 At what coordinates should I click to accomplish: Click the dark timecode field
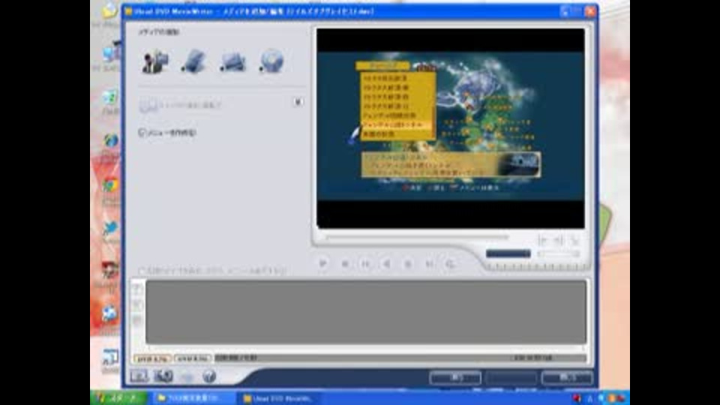pyautogui.click(x=508, y=253)
